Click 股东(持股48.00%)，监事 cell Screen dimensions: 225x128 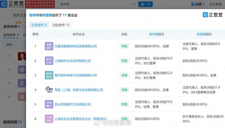[200, 75]
